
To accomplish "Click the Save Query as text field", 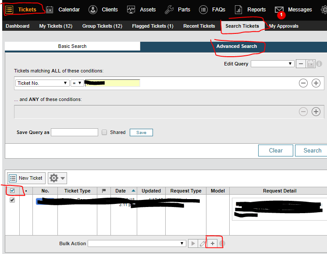I will click(x=75, y=132).
